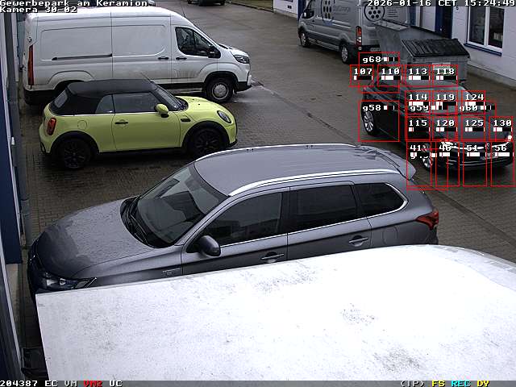Click the VM status indicator

point(71,383)
